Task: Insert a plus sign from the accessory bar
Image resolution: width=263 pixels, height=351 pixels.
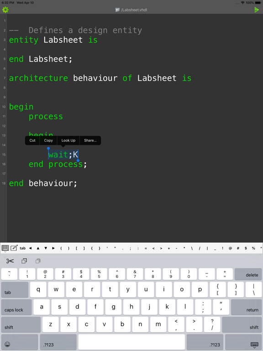Action: click(x=168, y=248)
